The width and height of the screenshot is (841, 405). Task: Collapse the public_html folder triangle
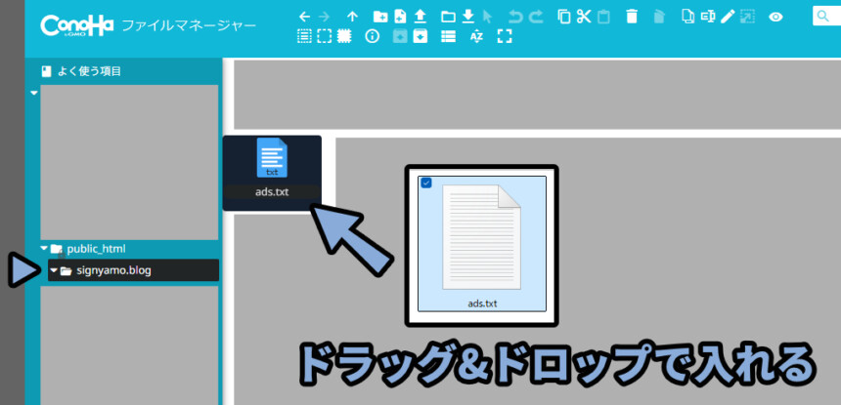click(x=44, y=248)
